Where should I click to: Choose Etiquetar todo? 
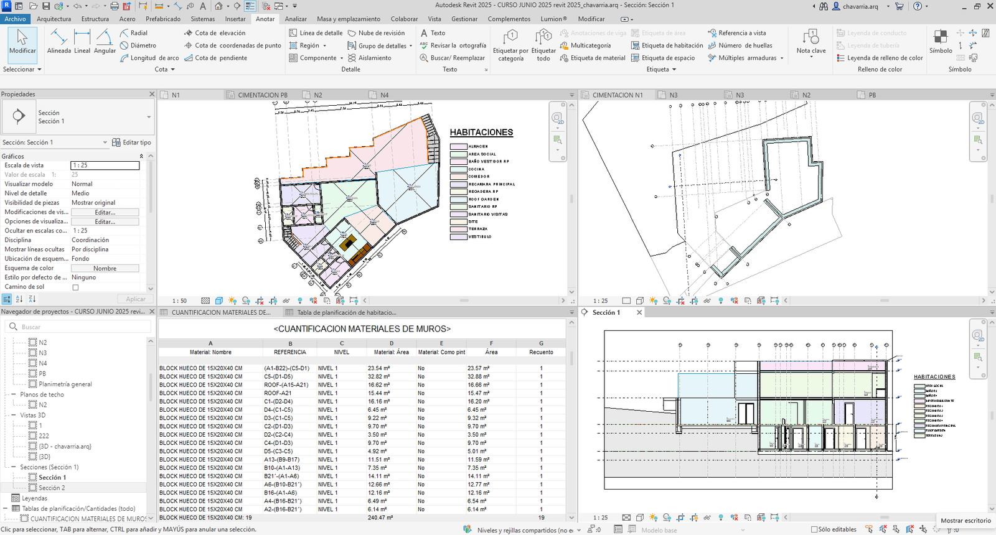[543, 45]
